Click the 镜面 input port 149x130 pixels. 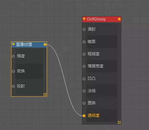[x=84, y=42]
